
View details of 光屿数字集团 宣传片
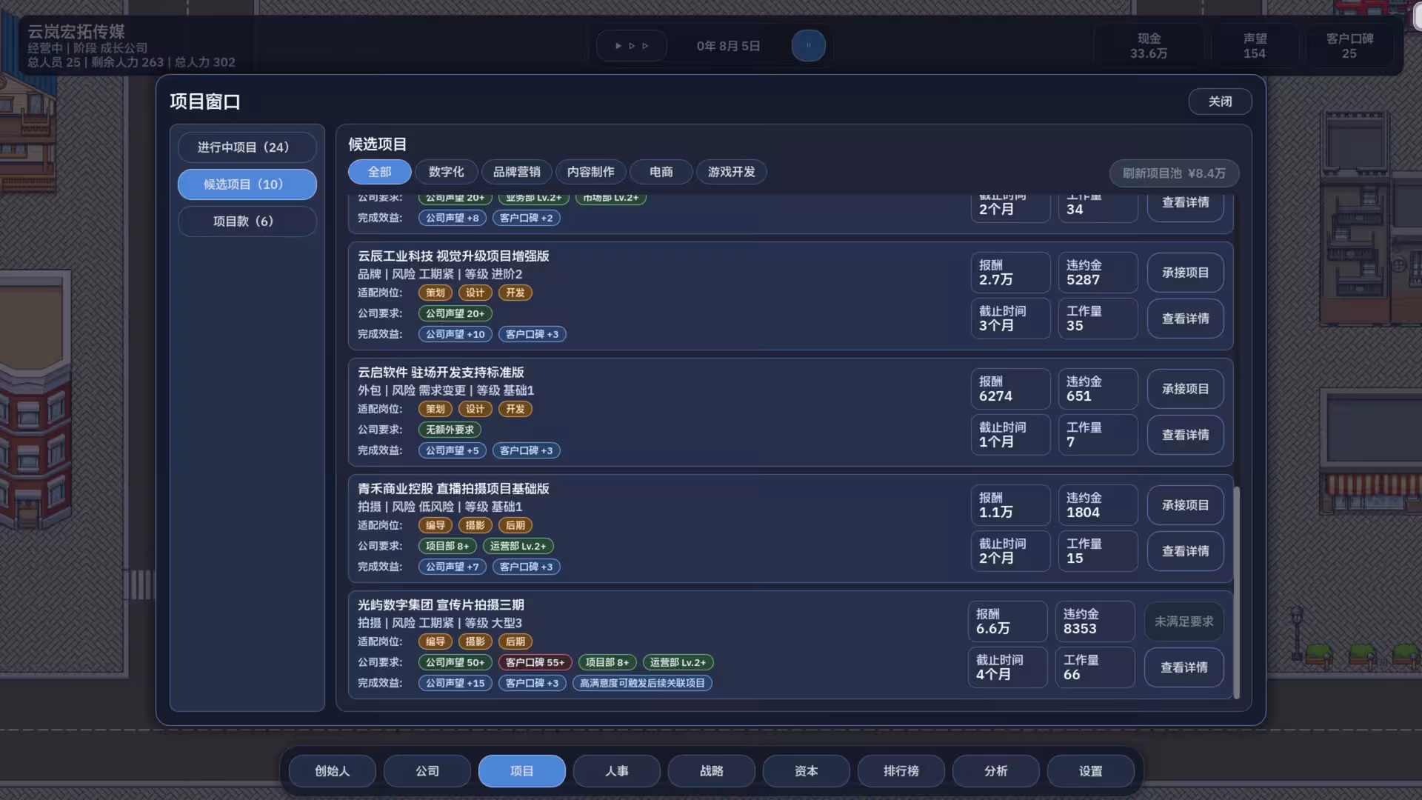1184,667
